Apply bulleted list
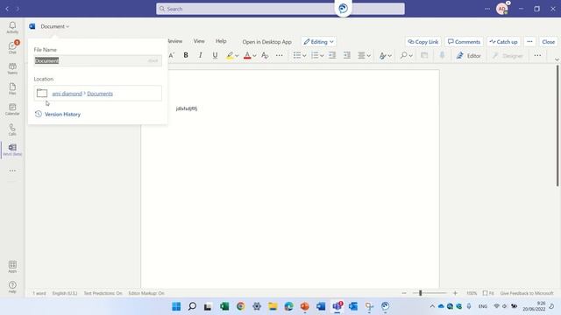Image resolution: width=561 pixels, height=315 pixels. [297, 55]
